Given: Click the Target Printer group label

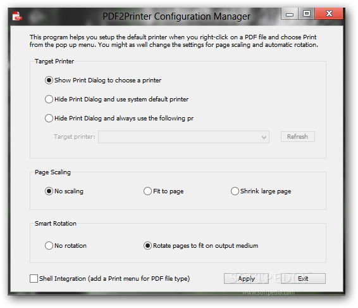Looking at the screenshot, I should click(54, 61).
